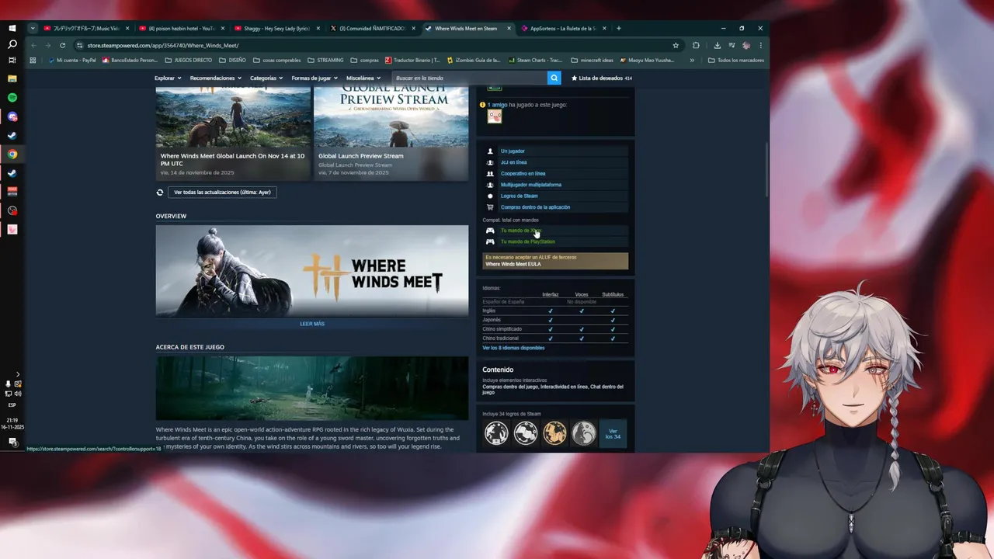Viewport: 994px width, 559px height.
Task: Open File Explorer from the taskbar
Action: pos(12,78)
